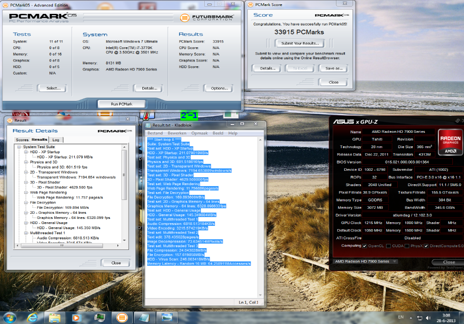Click the Radeon Graphics AMD logo
464x324 pixels.
click(450, 142)
